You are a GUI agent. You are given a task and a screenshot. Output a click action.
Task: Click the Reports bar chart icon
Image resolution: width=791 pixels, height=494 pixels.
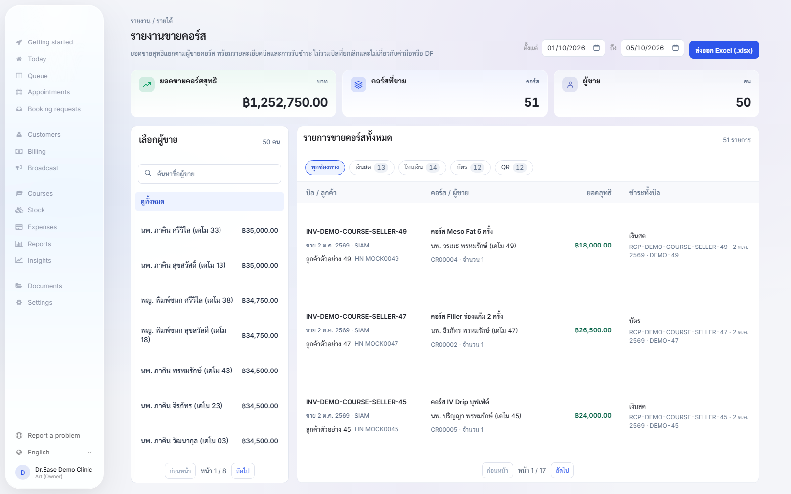click(x=19, y=244)
